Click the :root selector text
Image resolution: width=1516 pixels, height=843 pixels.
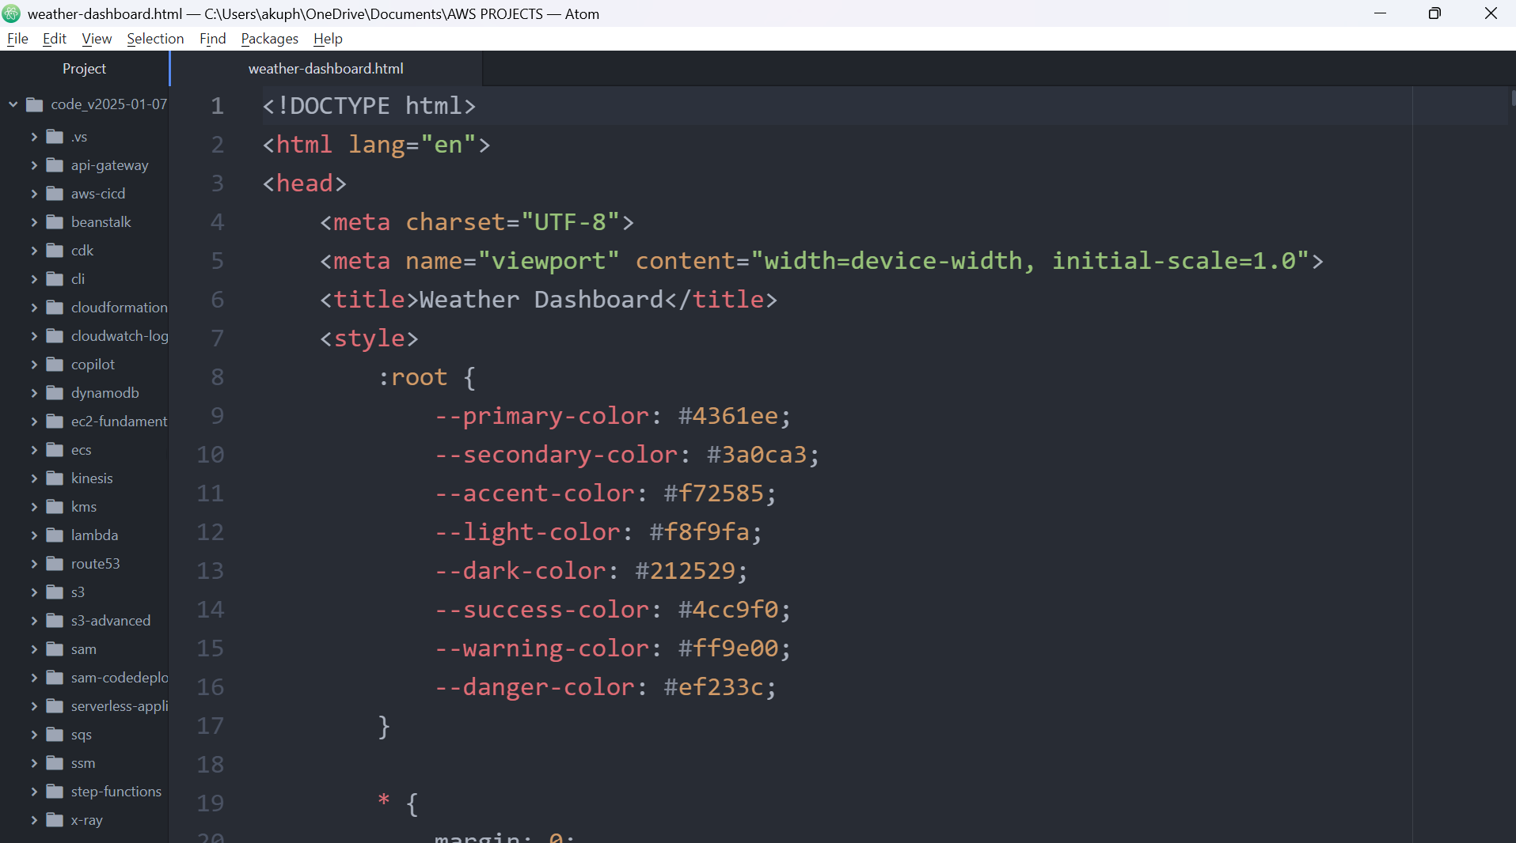(x=412, y=377)
